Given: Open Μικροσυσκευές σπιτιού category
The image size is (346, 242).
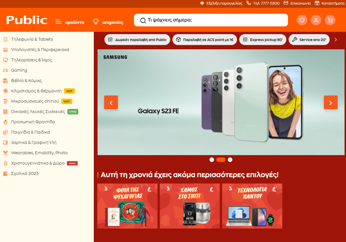Looking at the screenshot, I should click(x=35, y=102).
